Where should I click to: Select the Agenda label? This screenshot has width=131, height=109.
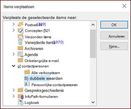pos(31,55)
